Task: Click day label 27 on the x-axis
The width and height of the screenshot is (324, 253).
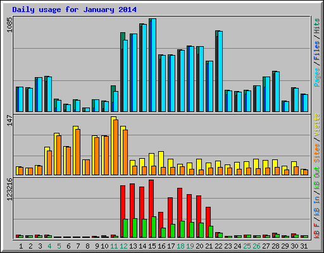Action: (266, 246)
